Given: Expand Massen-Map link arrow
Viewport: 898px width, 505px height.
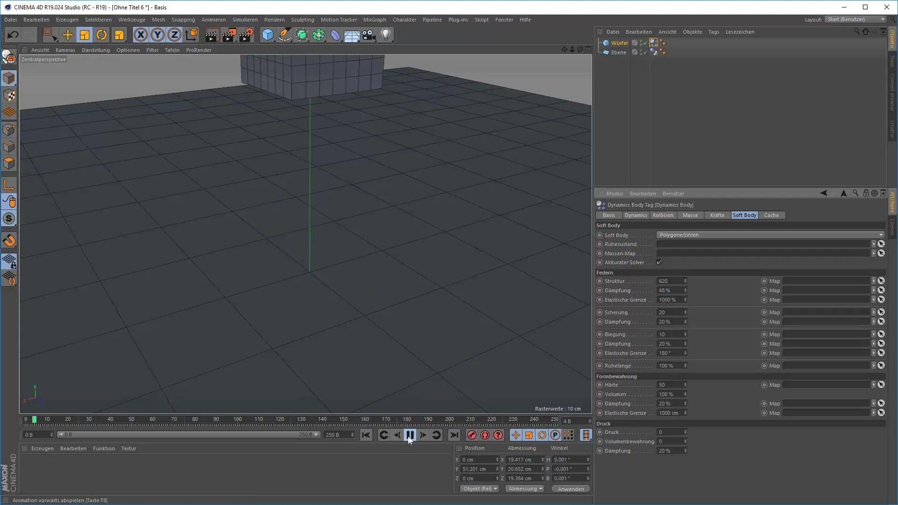Looking at the screenshot, I should (x=873, y=253).
